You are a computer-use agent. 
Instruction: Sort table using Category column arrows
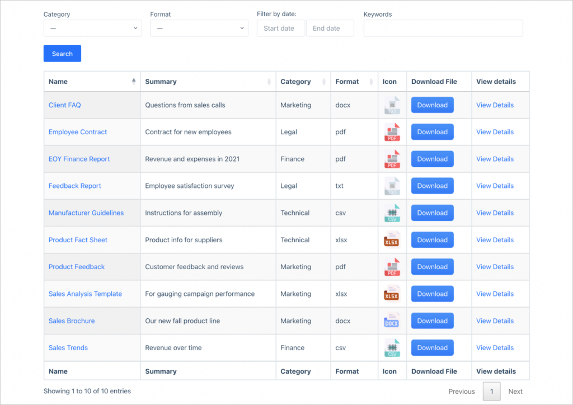[x=324, y=82]
